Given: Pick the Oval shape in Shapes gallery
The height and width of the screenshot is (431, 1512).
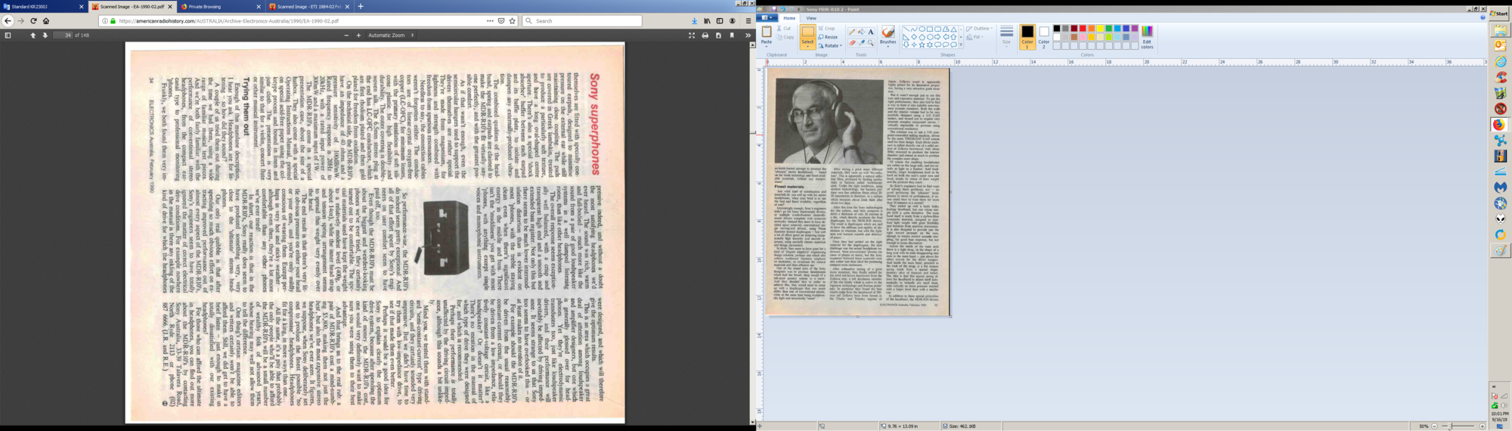Looking at the screenshot, I should coord(922,29).
